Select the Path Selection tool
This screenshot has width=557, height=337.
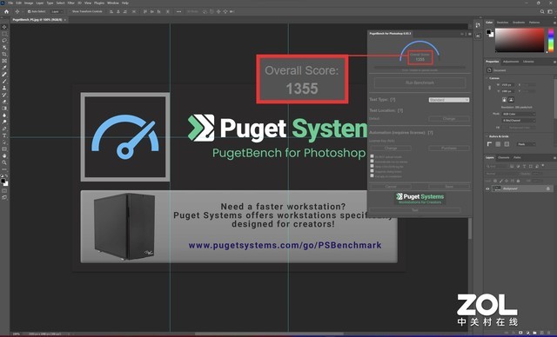click(x=4, y=142)
